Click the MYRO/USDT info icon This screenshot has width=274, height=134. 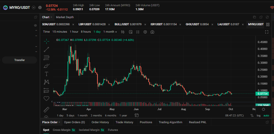click(40, 7)
